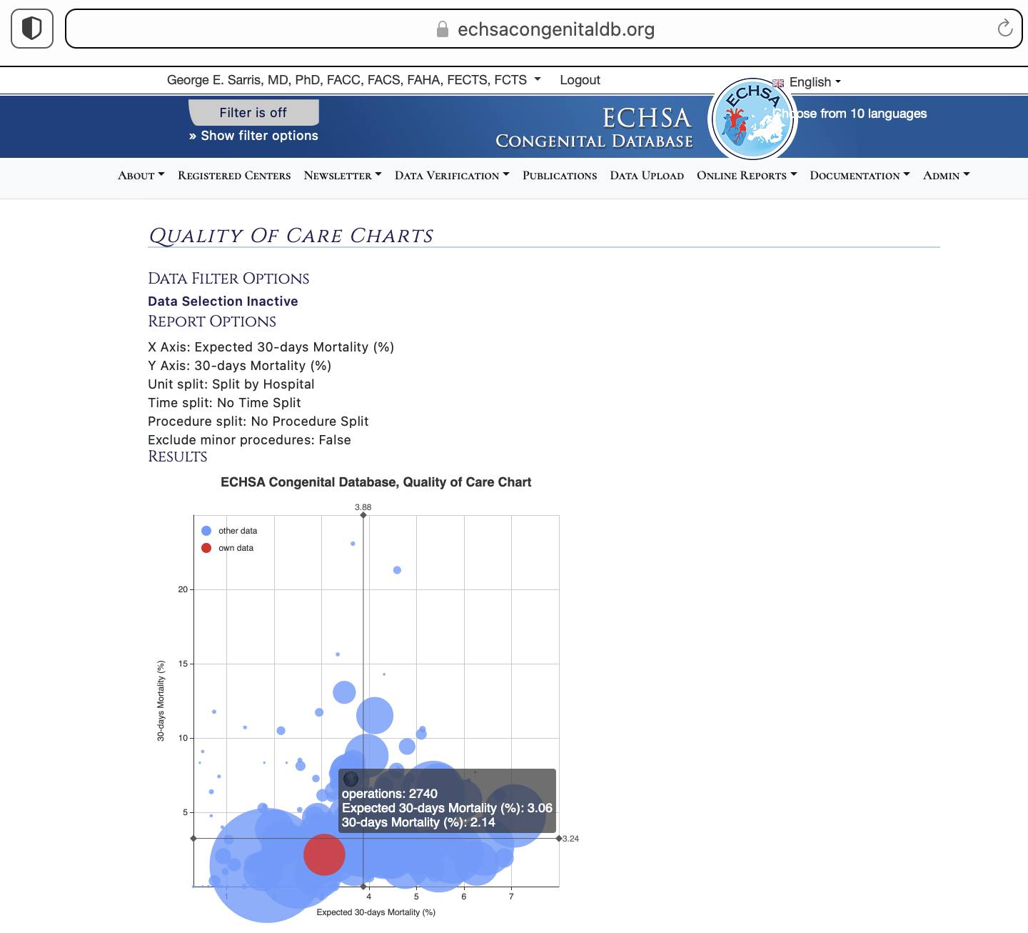Screen dimensions: 1028x933
Task: Click 'Exclude minor procedures: False' text
Action: 249,440
